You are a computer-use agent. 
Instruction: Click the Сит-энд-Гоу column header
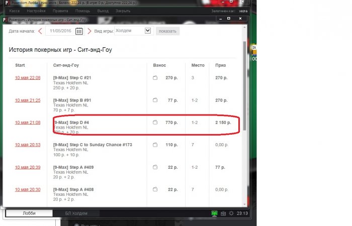[66, 65]
